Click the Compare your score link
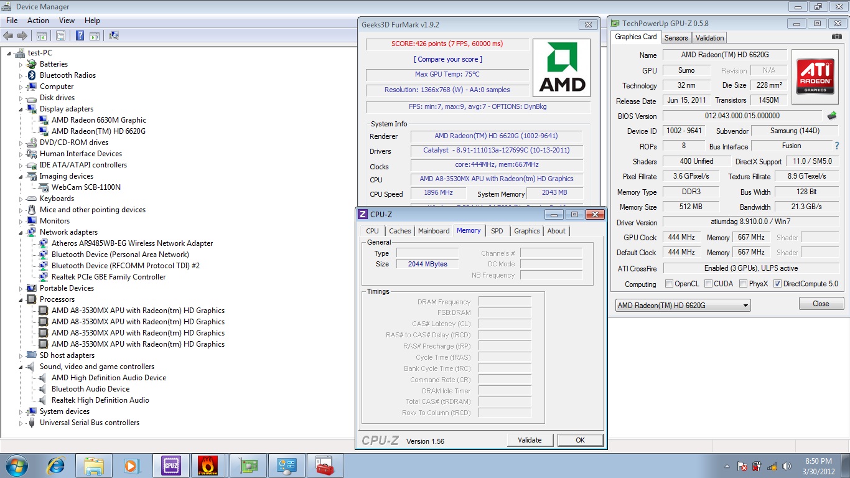This screenshot has height=478, width=850. 448,59
